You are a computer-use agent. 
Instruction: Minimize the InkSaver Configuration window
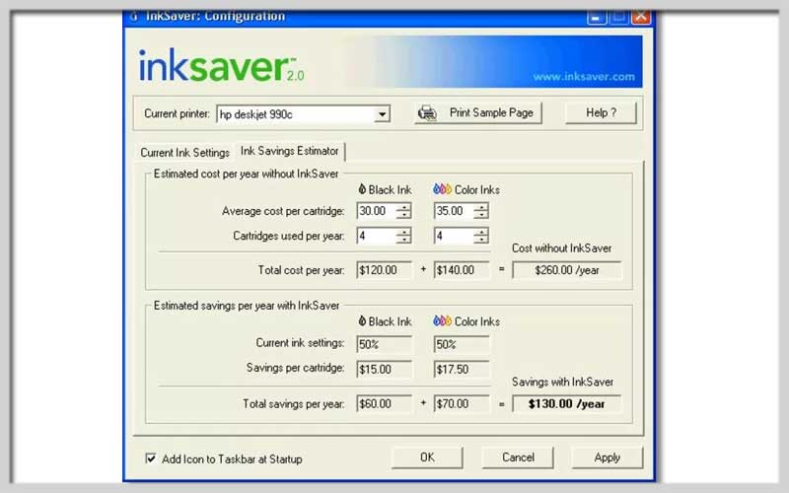597,17
